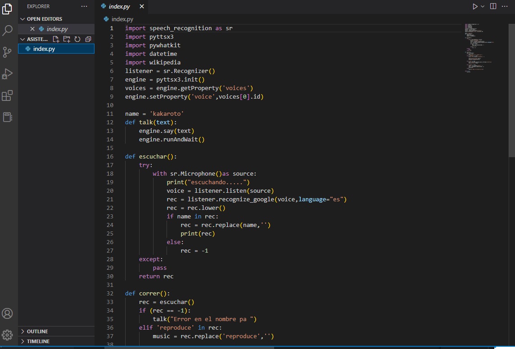Open the notebook-style icon in activity bar
Viewport: 515px width, 349px height.
[7, 118]
